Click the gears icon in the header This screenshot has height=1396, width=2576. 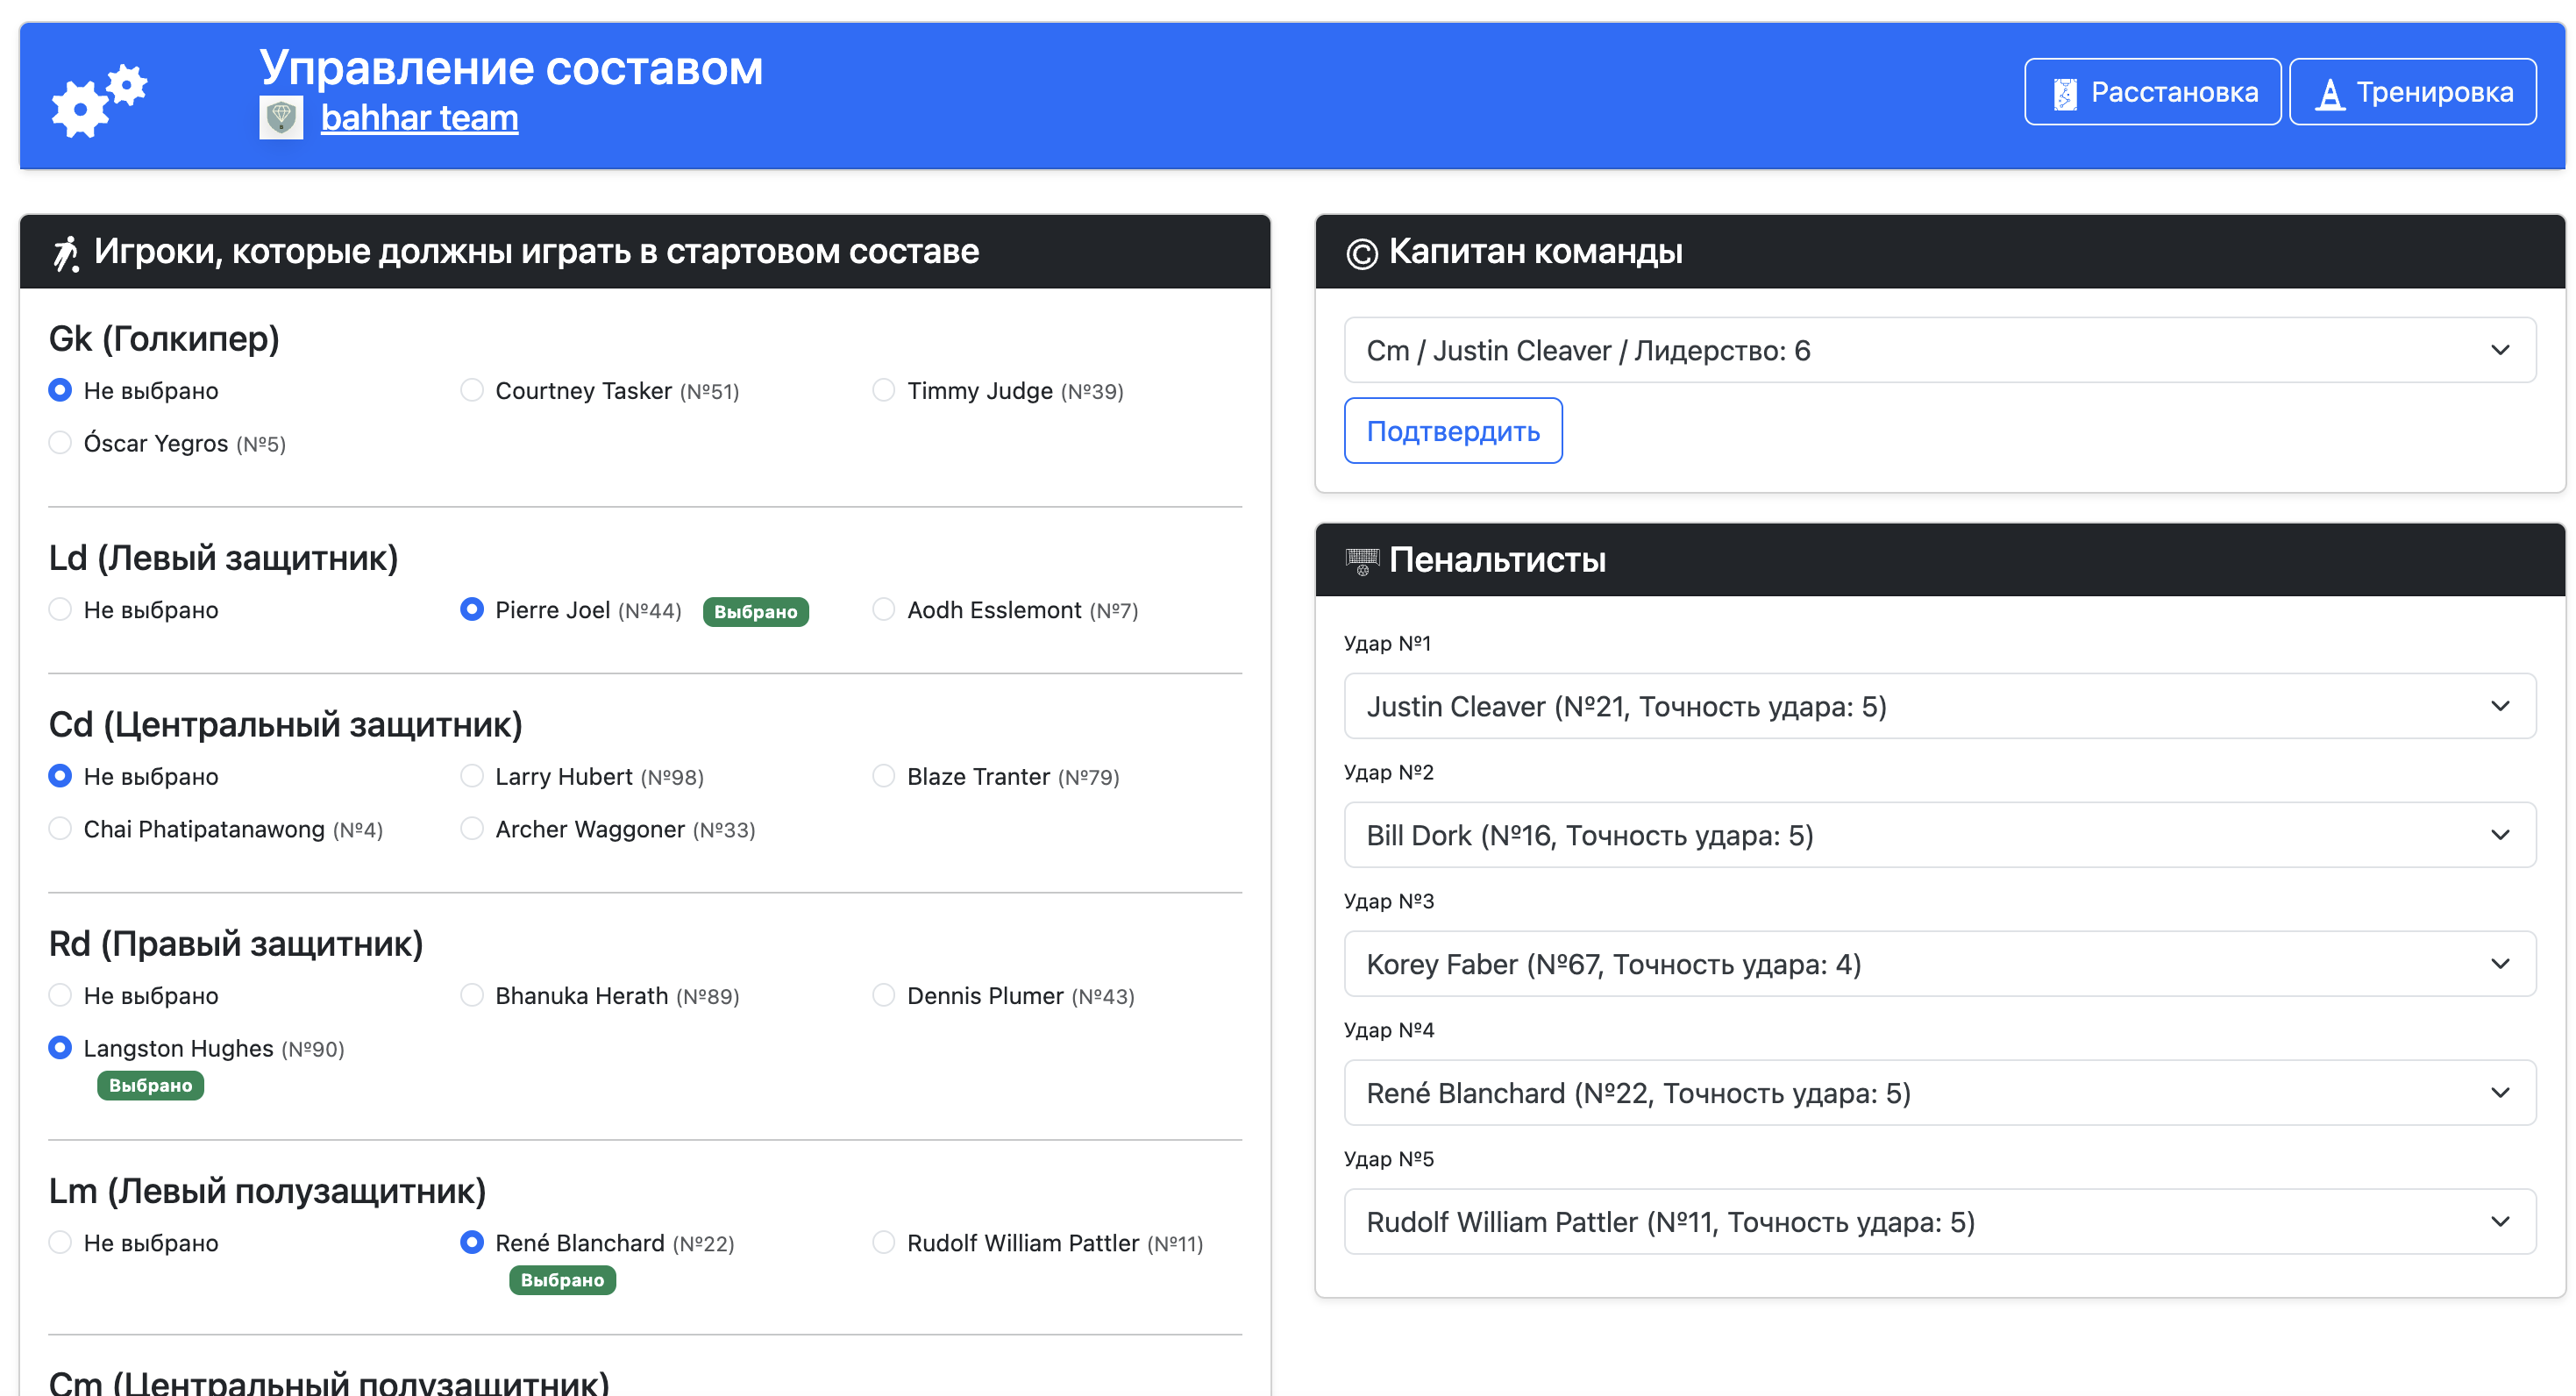pyautogui.click(x=99, y=99)
